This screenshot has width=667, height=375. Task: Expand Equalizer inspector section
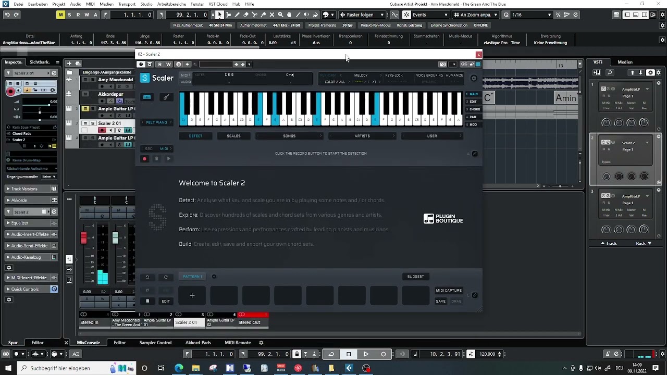coord(31,223)
